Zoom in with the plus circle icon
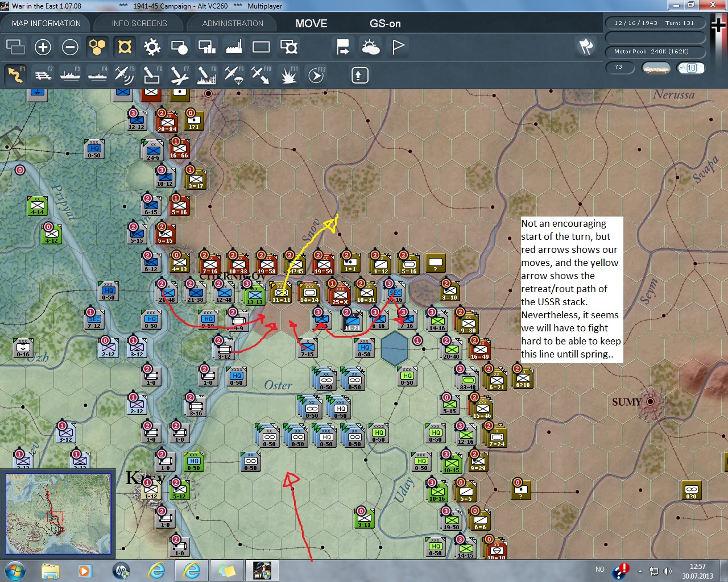728x582 pixels. pos(43,47)
